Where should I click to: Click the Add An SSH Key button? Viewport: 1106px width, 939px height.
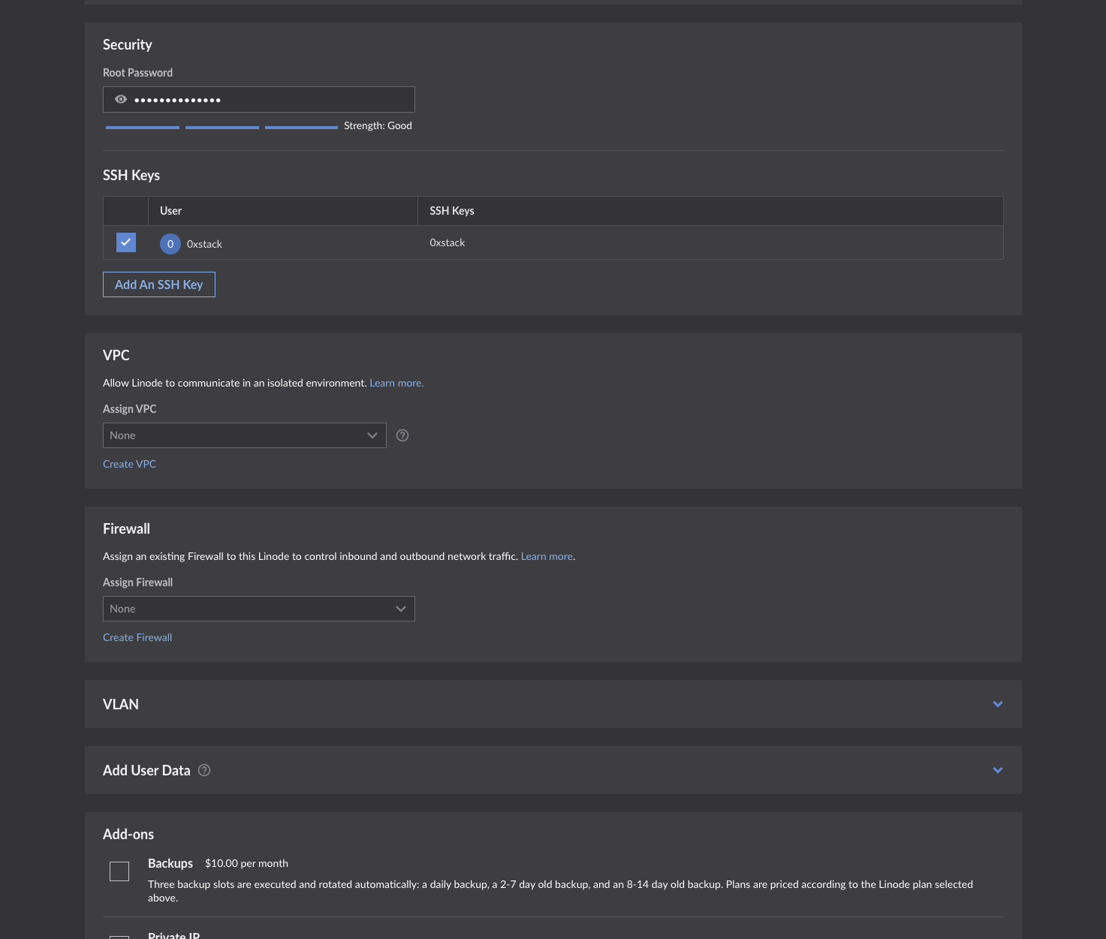pyautogui.click(x=159, y=284)
